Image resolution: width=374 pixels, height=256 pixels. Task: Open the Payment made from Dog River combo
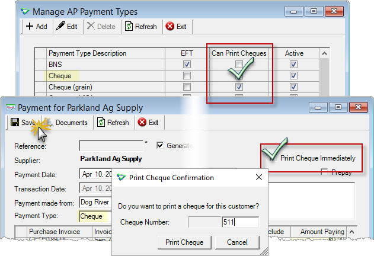click(95, 202)
